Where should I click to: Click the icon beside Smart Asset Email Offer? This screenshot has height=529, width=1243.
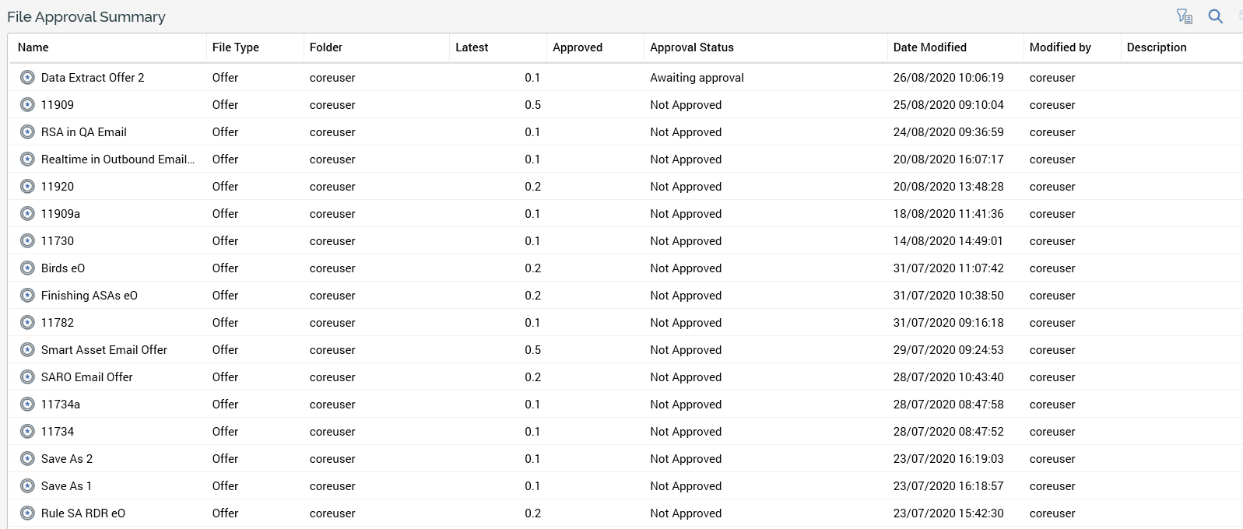point(27,350)
